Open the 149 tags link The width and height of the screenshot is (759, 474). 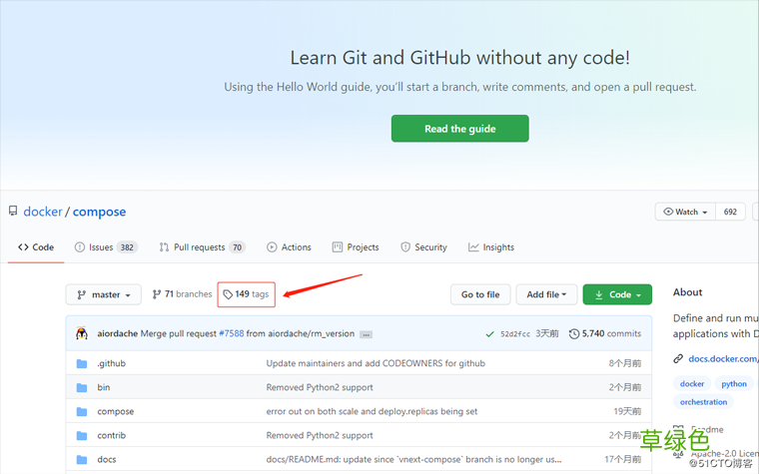[x=246, y=294]
